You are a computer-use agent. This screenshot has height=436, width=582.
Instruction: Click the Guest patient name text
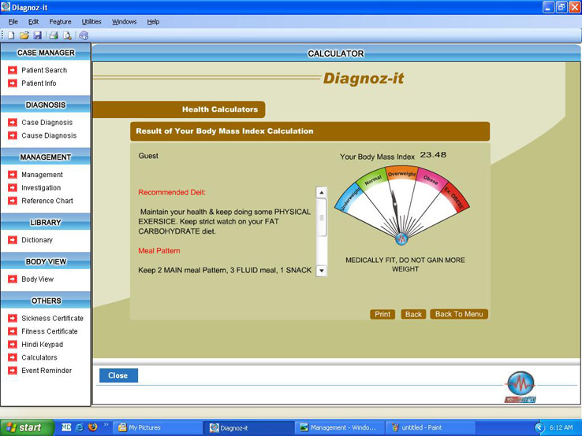coord(148,156)
